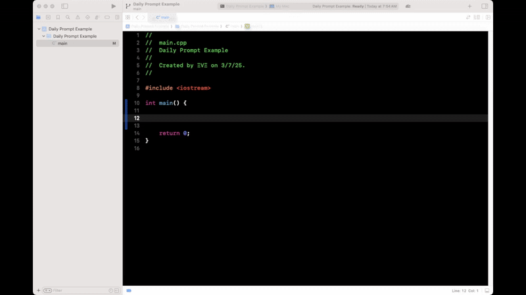This screenshot has width=526, height=295.
Task: Switch to the main editor tab
Action: pos(162,18)
